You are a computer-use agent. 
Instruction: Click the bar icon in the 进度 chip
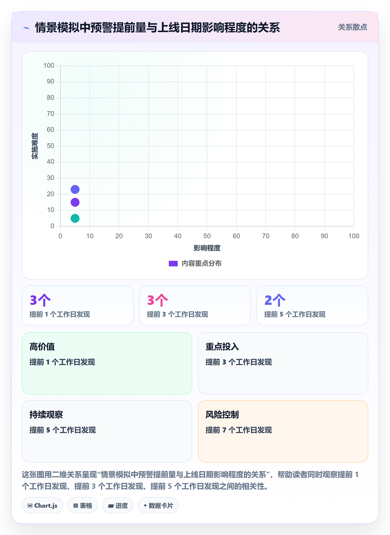point(111,506)
